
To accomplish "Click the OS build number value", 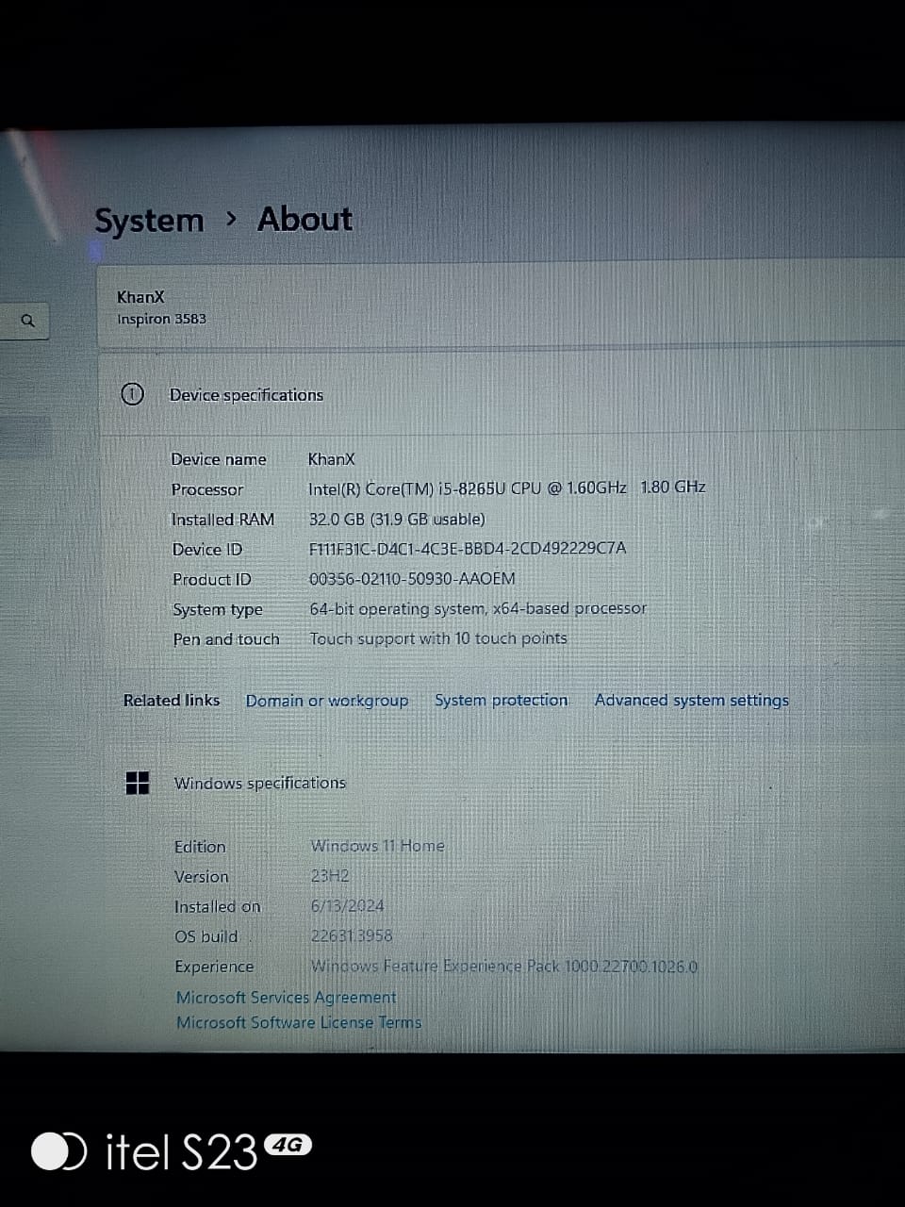I will (x=351, y=935).
